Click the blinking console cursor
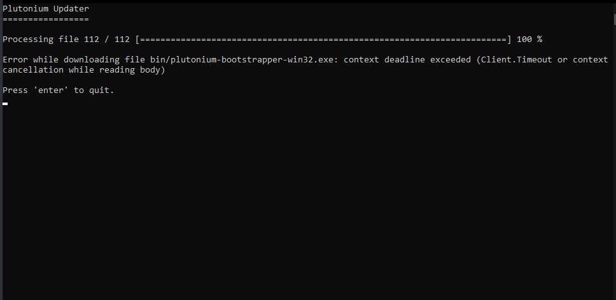The width and height of the screenshot is (616, 300). (x=5, y=103)
